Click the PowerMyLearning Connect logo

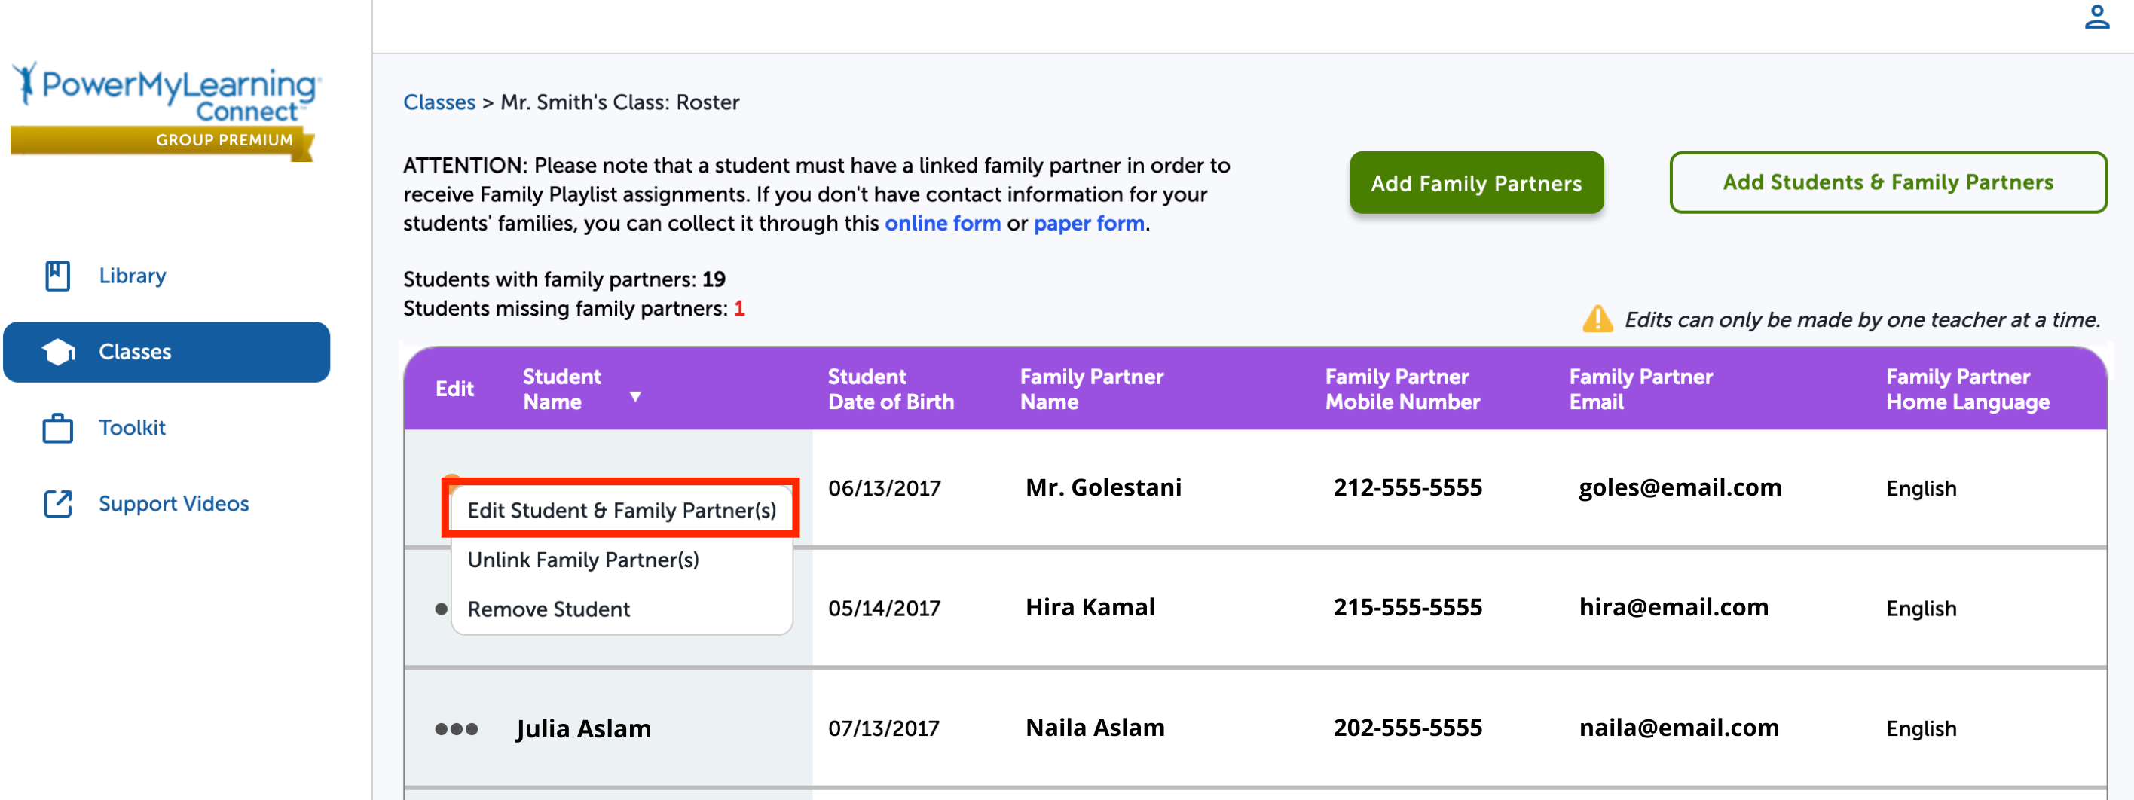(x=166, y=109)
